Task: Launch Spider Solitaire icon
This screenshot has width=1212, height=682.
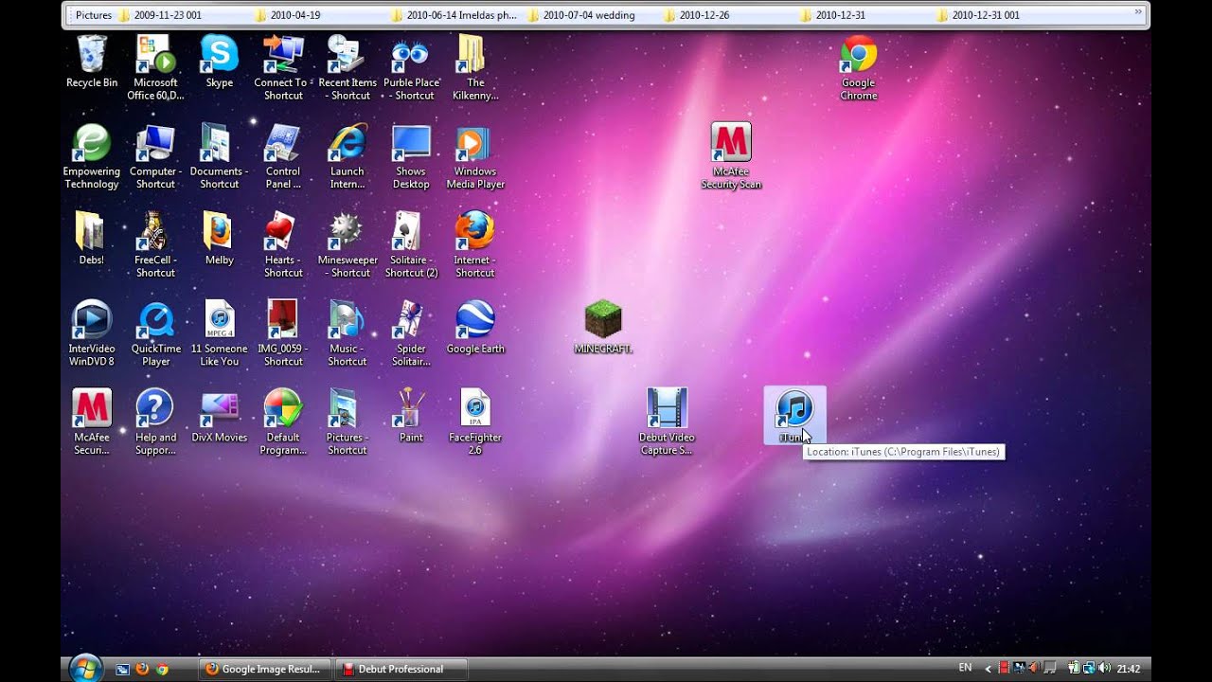Action: [x=411, y=333]
